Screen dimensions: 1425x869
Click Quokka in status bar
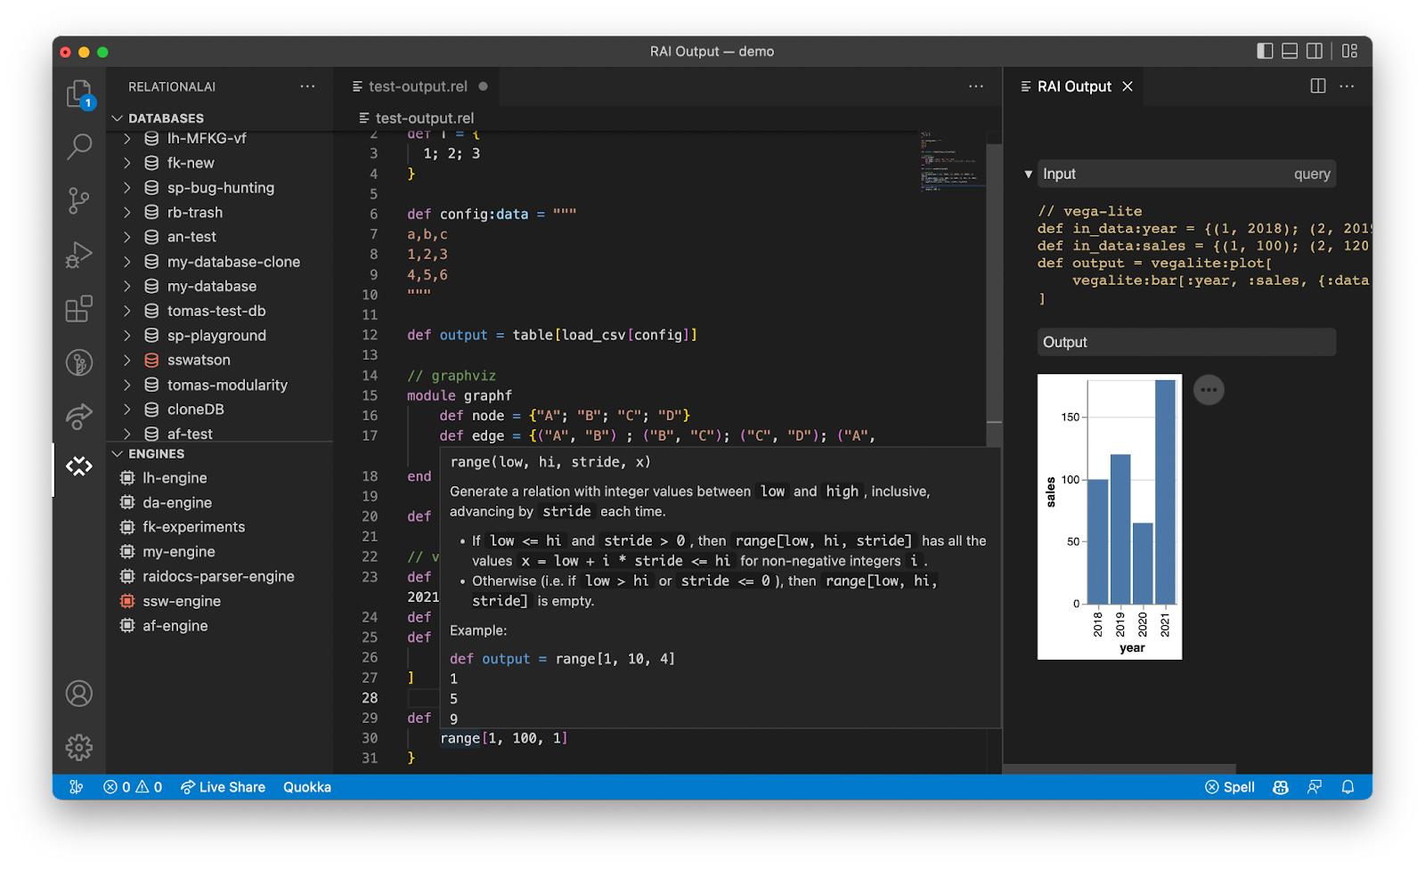(307, 787)
